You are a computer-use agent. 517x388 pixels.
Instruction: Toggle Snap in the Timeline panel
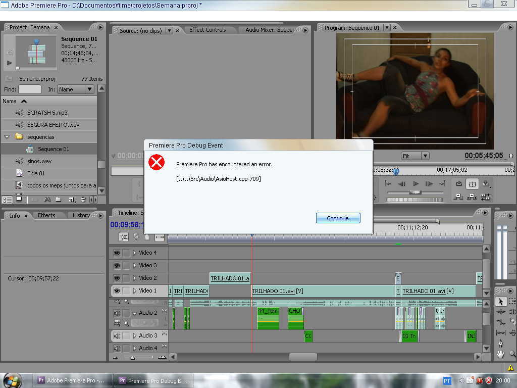click(x=124, y=236)
